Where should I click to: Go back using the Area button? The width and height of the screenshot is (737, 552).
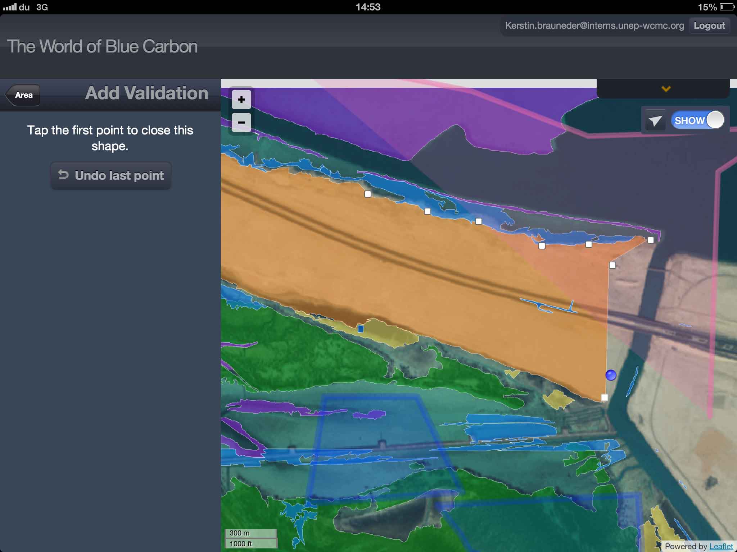click(23, 95)
